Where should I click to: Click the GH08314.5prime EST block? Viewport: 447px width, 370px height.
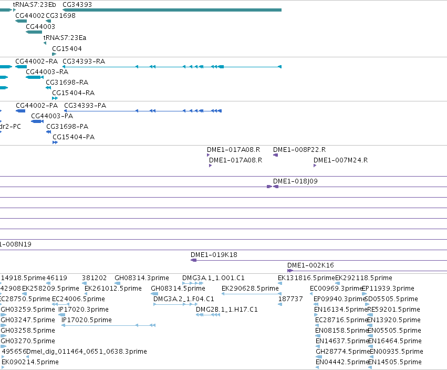click(x=154, y=294)
